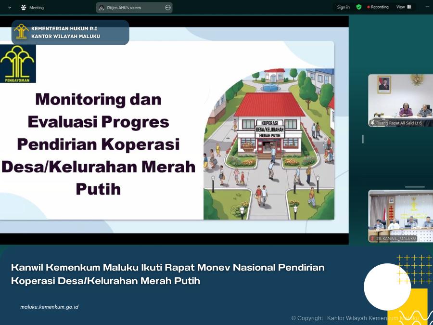This screenshot has width=433, height=325.
Task: Click the Koperasi Desa/Kelurahan Merah Putih building illustration
Action: pos(269,126)
